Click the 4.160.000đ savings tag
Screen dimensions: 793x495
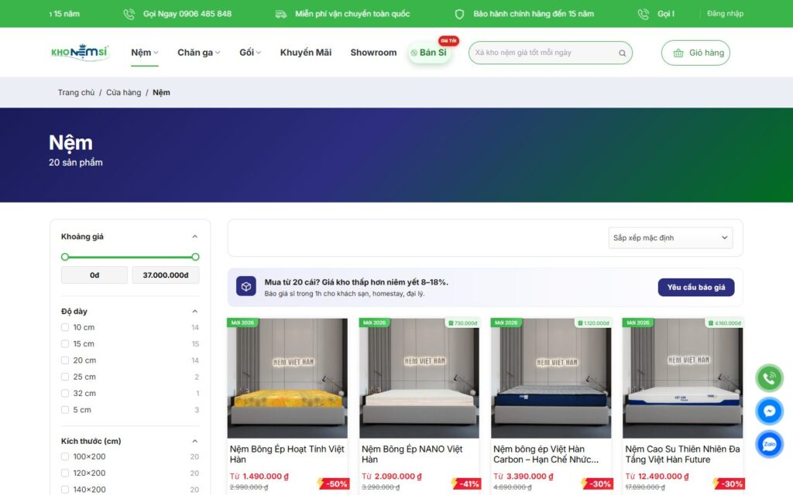click(725, 323)
